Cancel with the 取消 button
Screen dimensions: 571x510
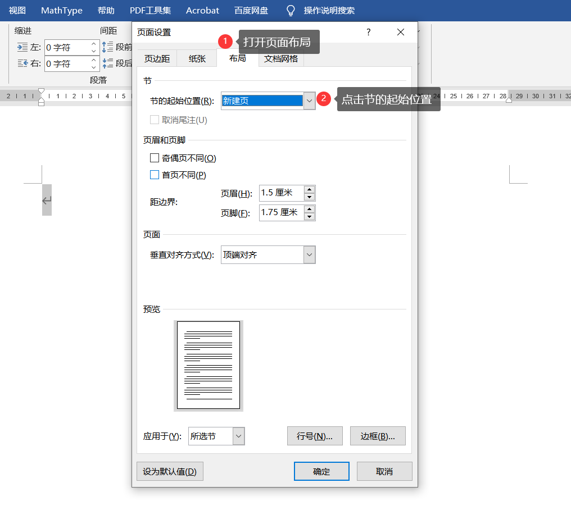384,471
